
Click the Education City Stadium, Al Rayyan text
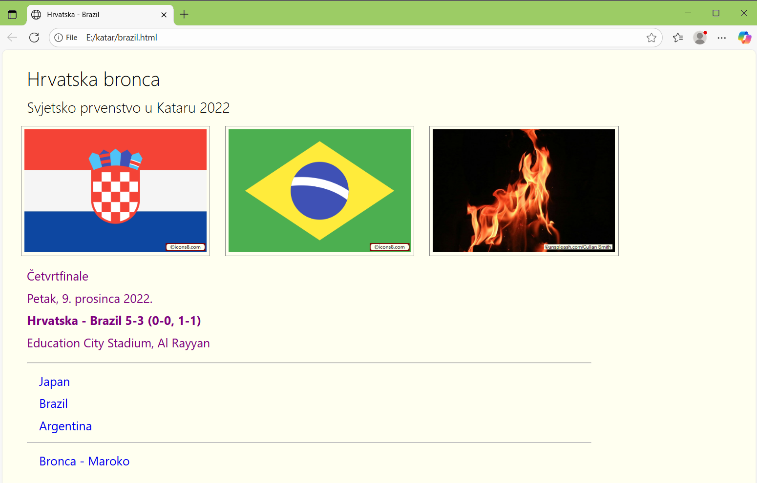click(x=118, y=343)
